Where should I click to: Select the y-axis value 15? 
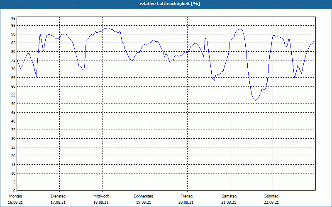point(13,164)
